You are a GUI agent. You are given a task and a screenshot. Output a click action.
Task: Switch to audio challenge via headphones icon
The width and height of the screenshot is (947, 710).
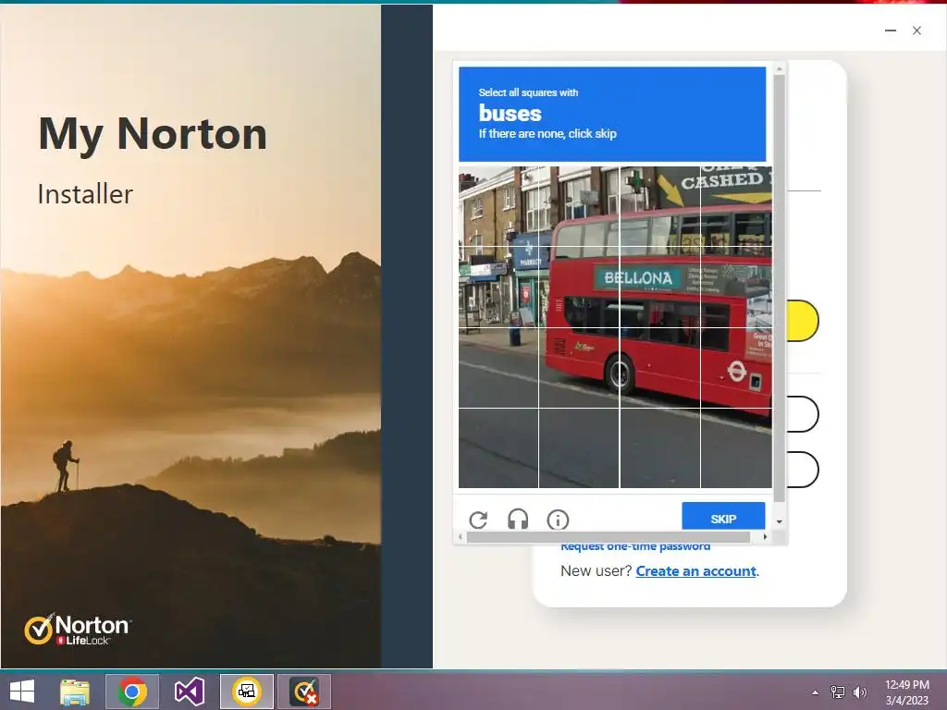click(518, 520)
